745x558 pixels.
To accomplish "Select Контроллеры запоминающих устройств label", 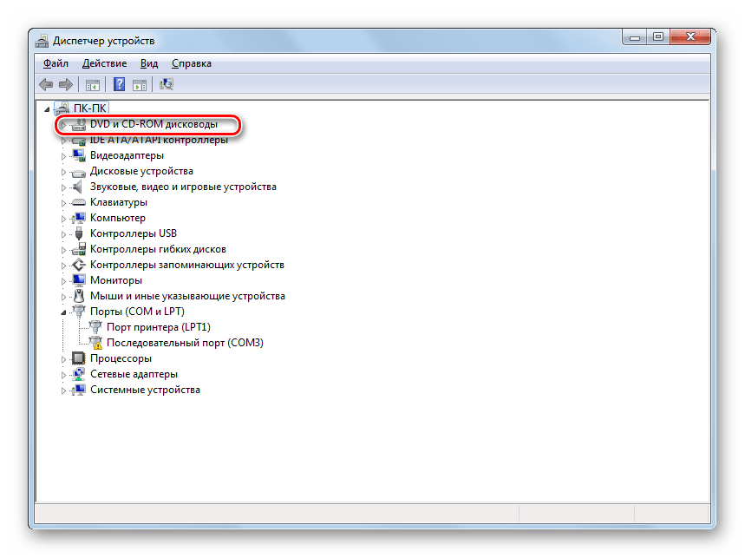I will click(187, 265).
